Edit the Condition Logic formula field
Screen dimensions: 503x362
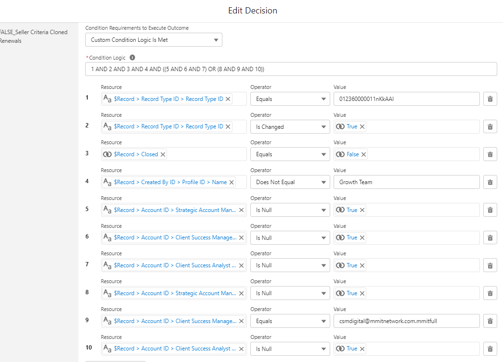pos(291,69)
